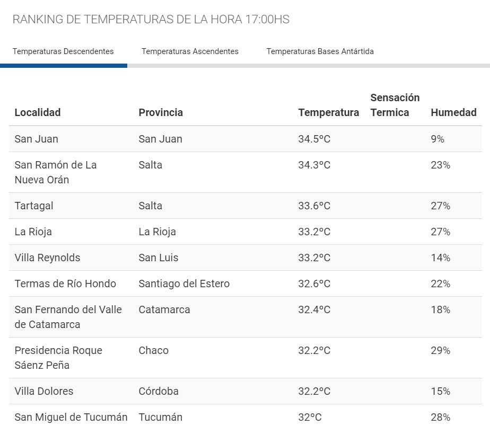This screenshot has width=490, height=425.
Task: Click San Ramón de La Nueva Orán
Action: (55, 172)
